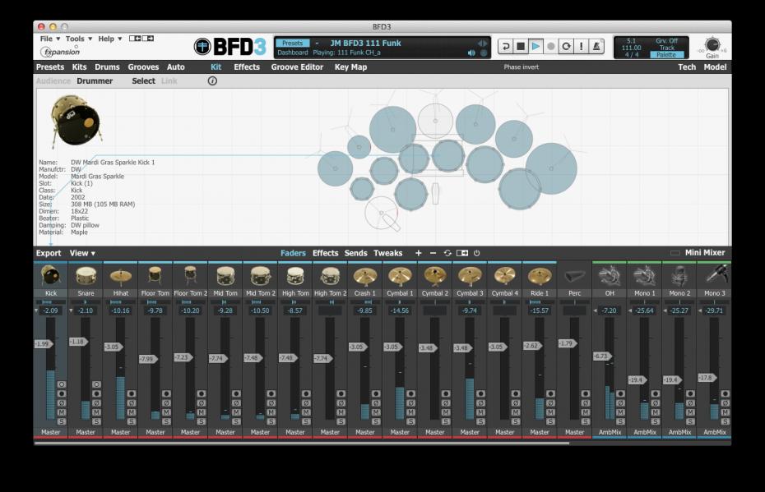
Task: Toggle the Mini Mixer checkbox
Action: (675, 253)
